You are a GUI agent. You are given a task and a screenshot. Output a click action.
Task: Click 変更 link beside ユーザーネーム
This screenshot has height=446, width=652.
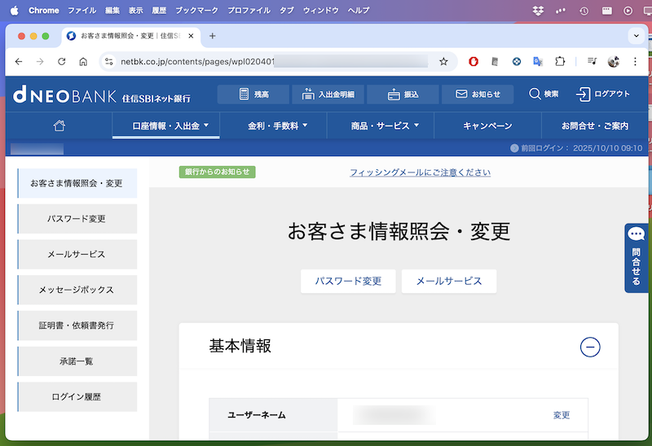[562, 415]
